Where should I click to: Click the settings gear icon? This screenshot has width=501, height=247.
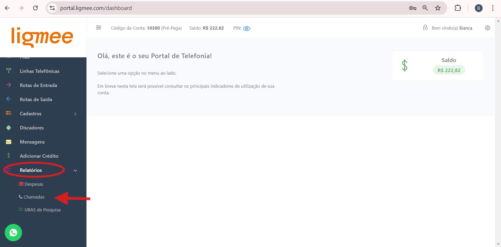coord(487,28)
